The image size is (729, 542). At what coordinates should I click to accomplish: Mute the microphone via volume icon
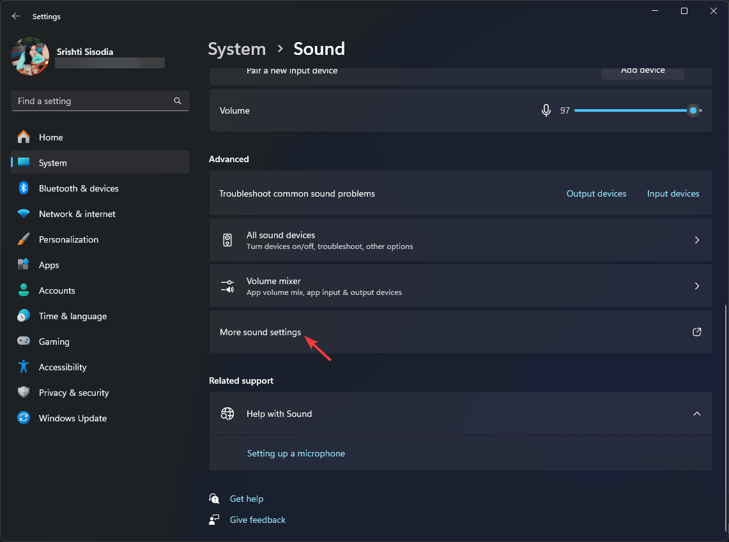tap(546, 110)
